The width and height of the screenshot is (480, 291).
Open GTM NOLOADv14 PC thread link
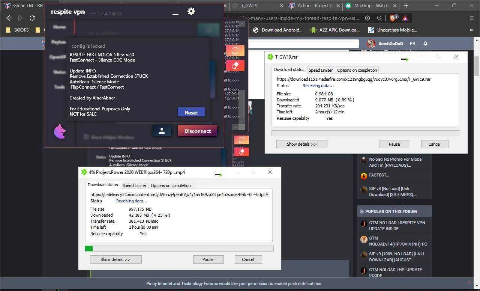pos(398,241)
